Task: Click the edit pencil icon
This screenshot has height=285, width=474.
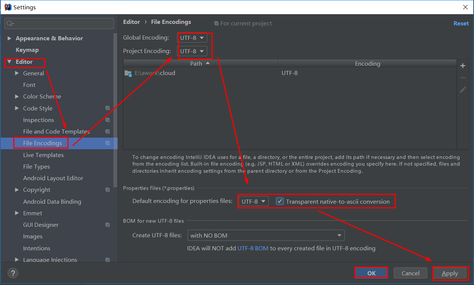Action: [463, 90]
